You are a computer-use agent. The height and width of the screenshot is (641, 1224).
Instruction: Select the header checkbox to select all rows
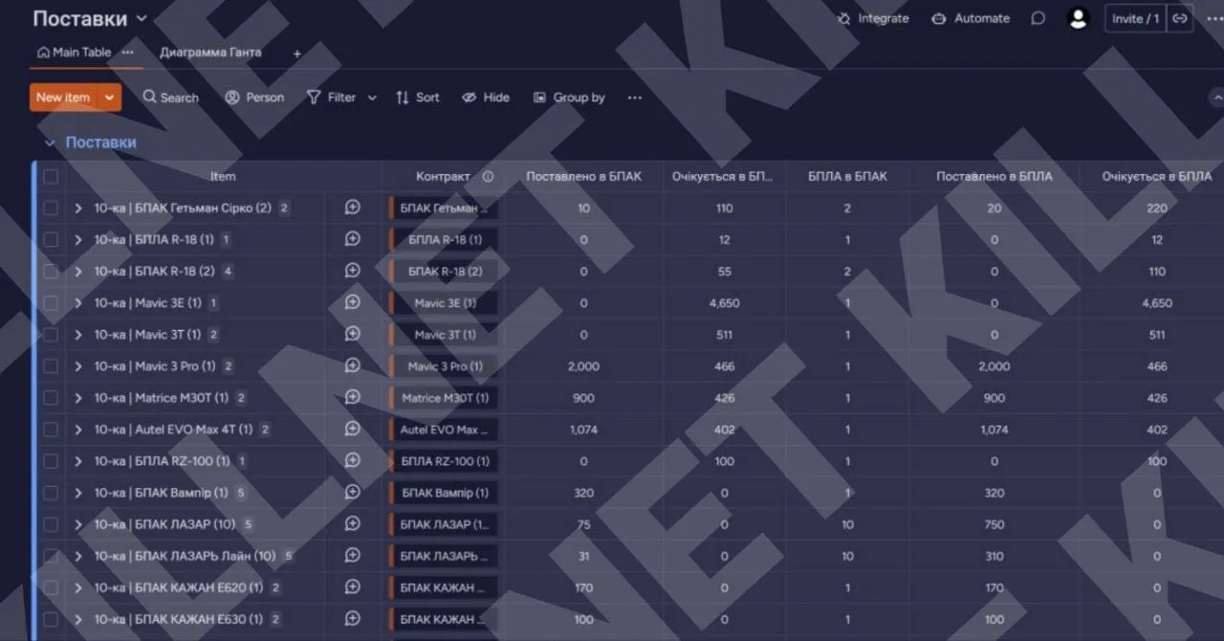[x=51, y=176]
